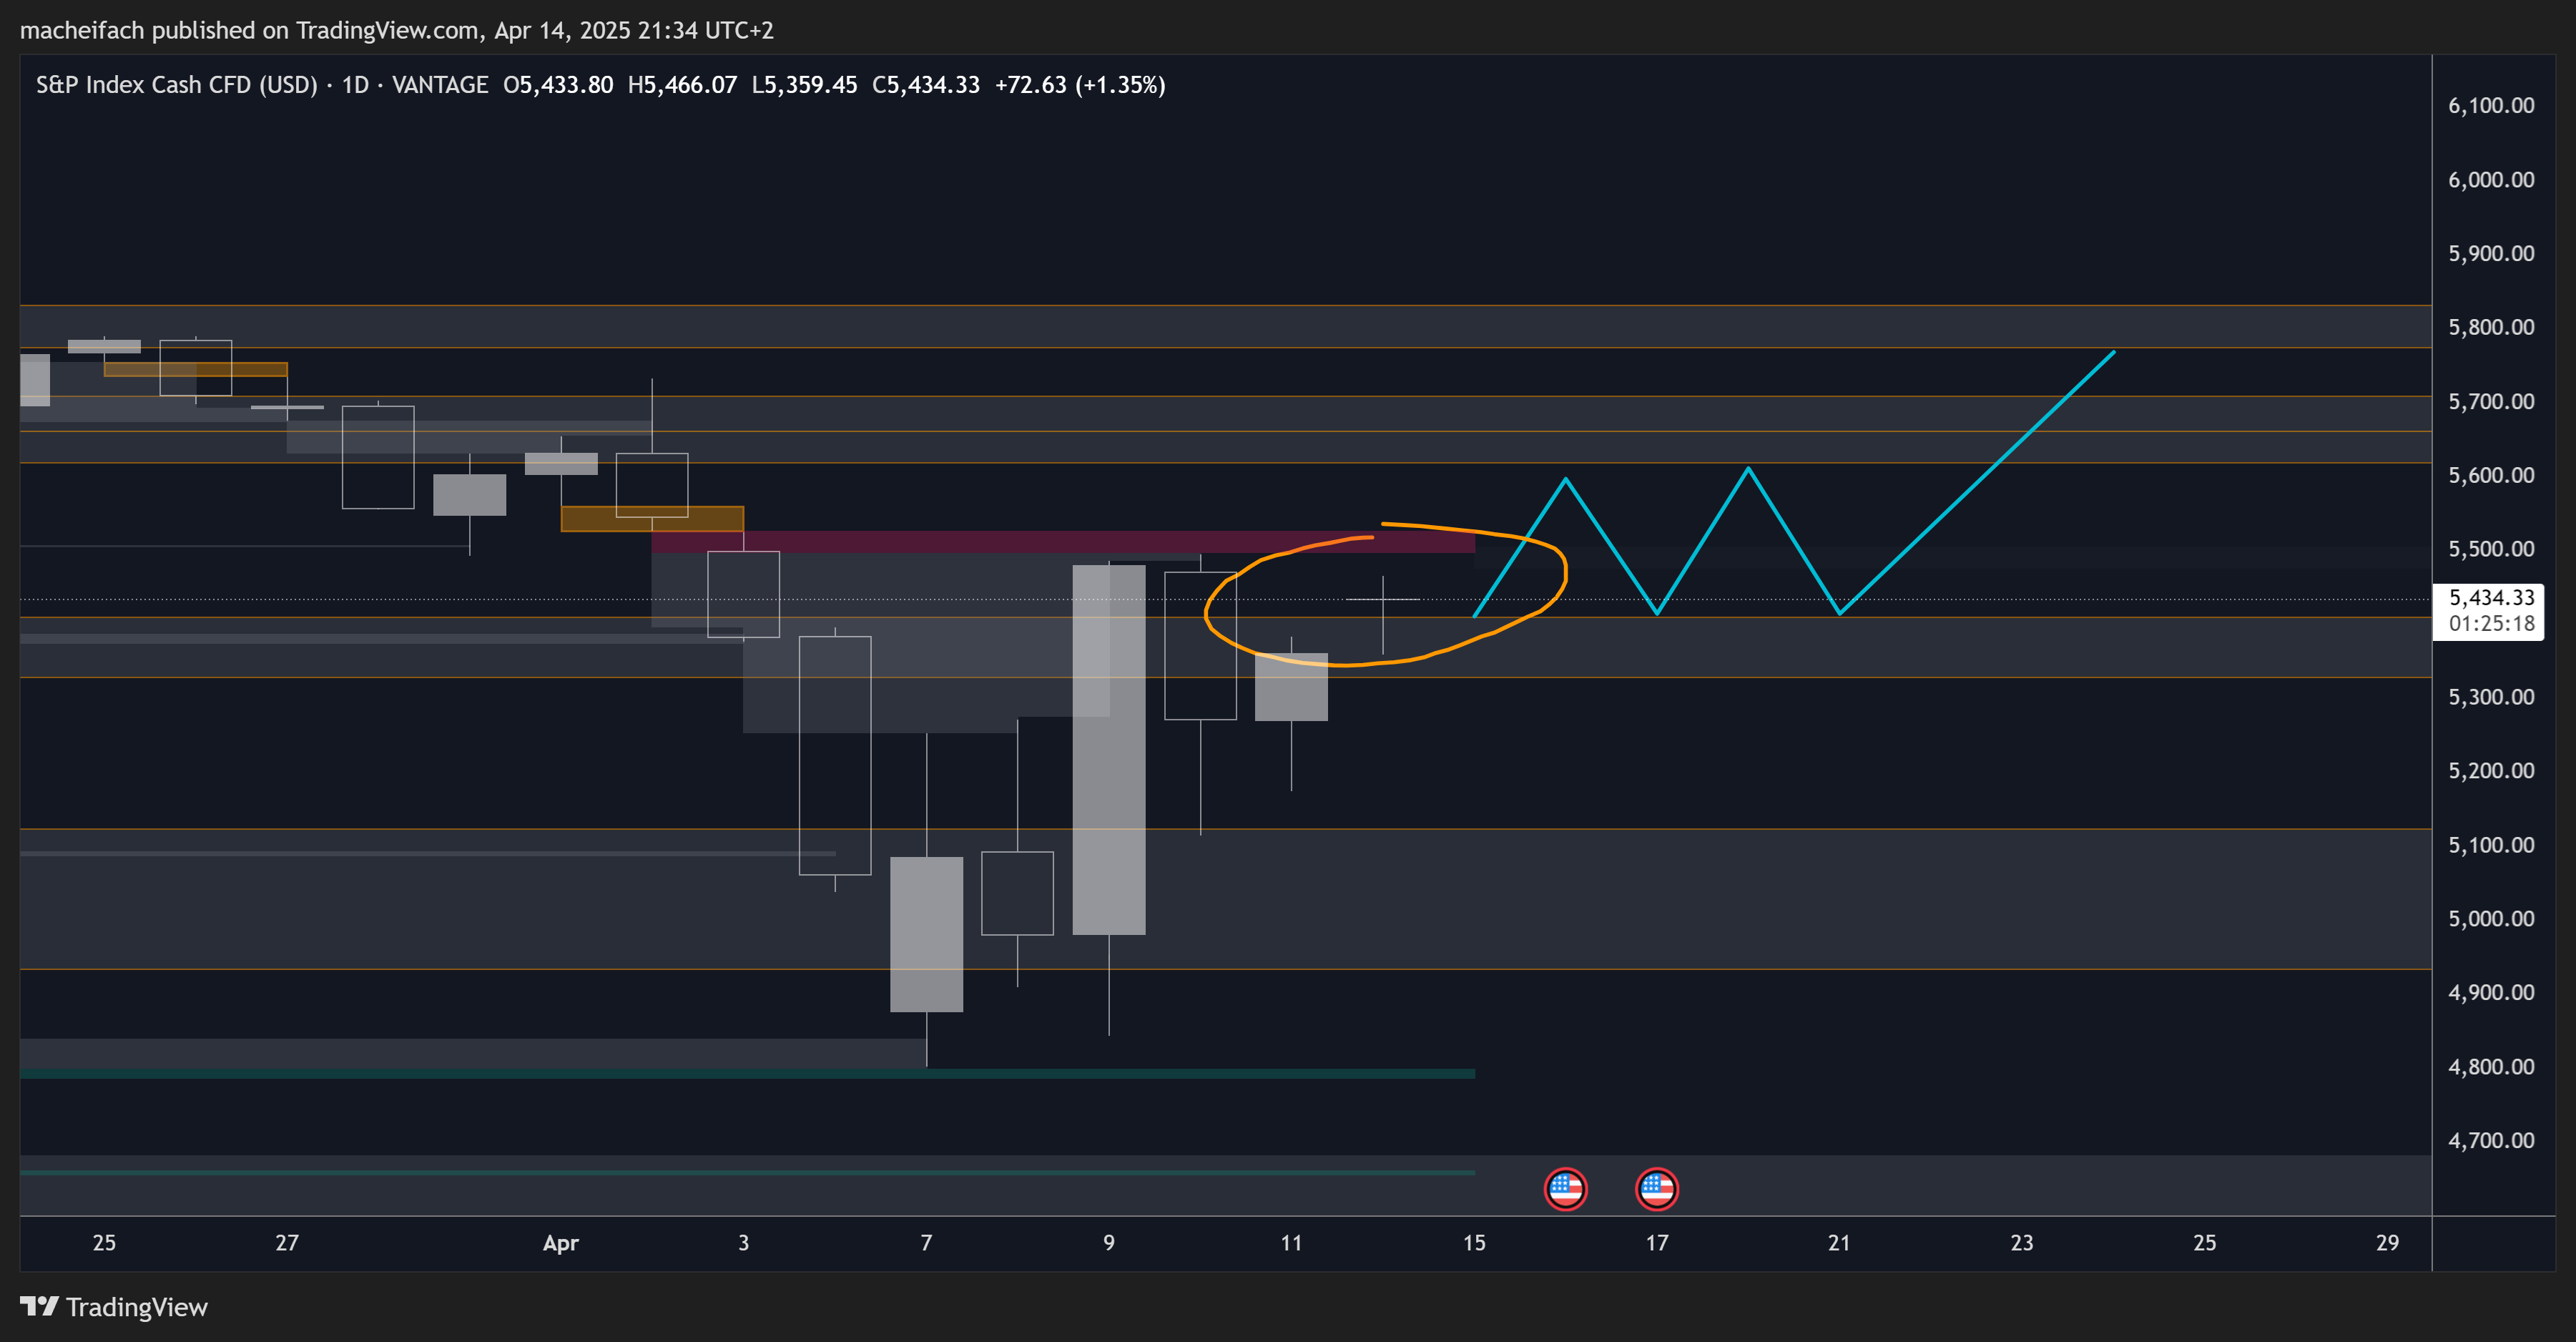Click the 5,200.00 price axis label
Screen dimensions: 2576x1342
[2491, 771]
